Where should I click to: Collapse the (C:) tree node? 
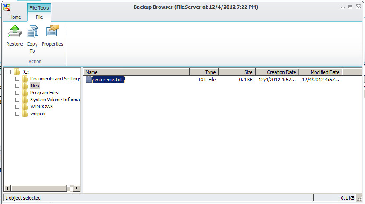tap(9, 72)
